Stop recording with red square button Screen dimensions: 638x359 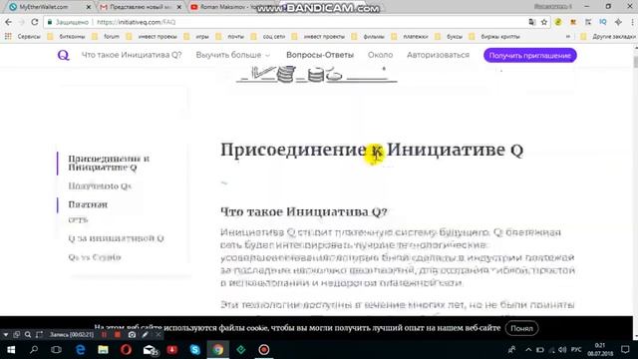point(118,335)
